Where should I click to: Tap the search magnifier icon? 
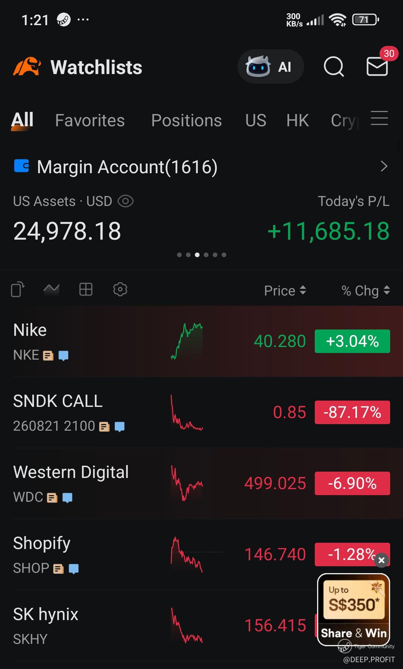click(x=334, y=67)
